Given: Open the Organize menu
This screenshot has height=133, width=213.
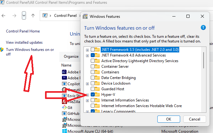Looking at the screenshot, I should [71, 57].
